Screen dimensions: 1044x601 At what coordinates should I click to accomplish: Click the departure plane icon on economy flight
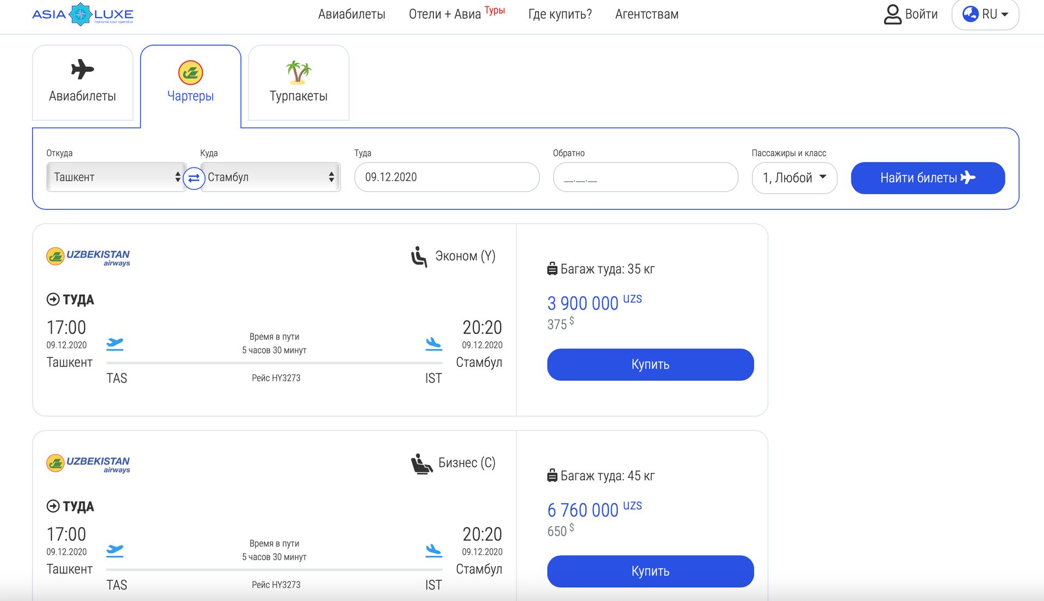click(115, 344)
